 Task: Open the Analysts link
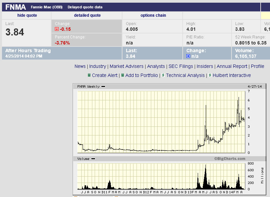pos(156,66)
